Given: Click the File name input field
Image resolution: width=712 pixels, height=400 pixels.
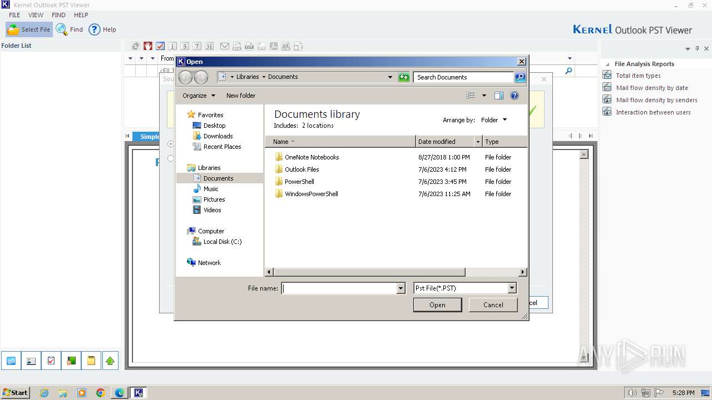Looking at the screenshot, I should click(339, 288).
